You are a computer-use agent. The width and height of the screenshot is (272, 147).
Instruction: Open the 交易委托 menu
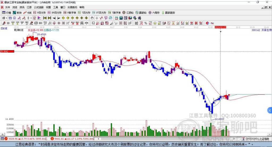pos(72,7)
